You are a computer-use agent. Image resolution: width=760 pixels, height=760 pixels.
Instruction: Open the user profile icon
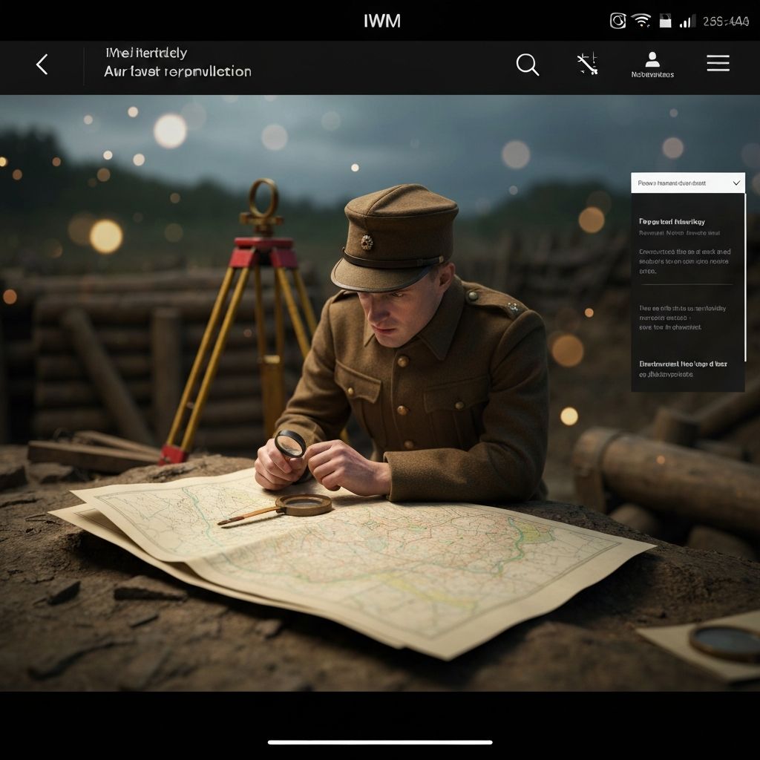coord(652,61)
